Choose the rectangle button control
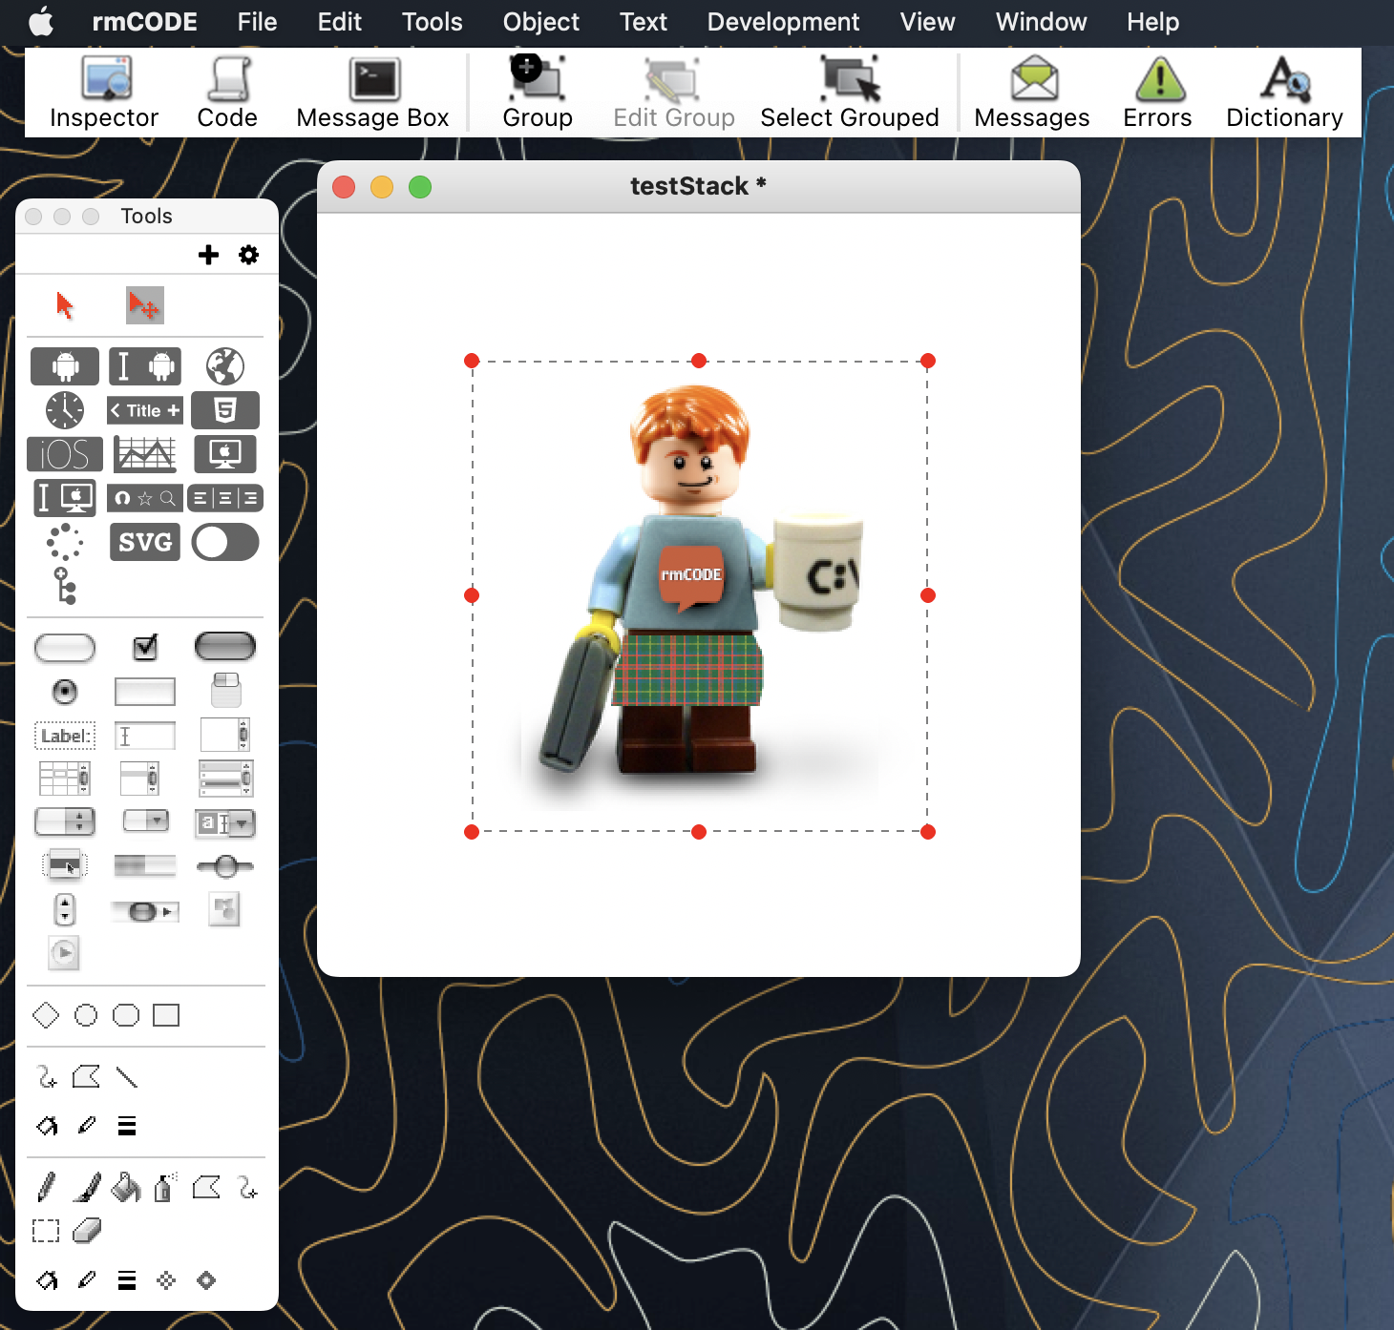Viewport: 1394px width, 1330px height. tap(145, 692)
